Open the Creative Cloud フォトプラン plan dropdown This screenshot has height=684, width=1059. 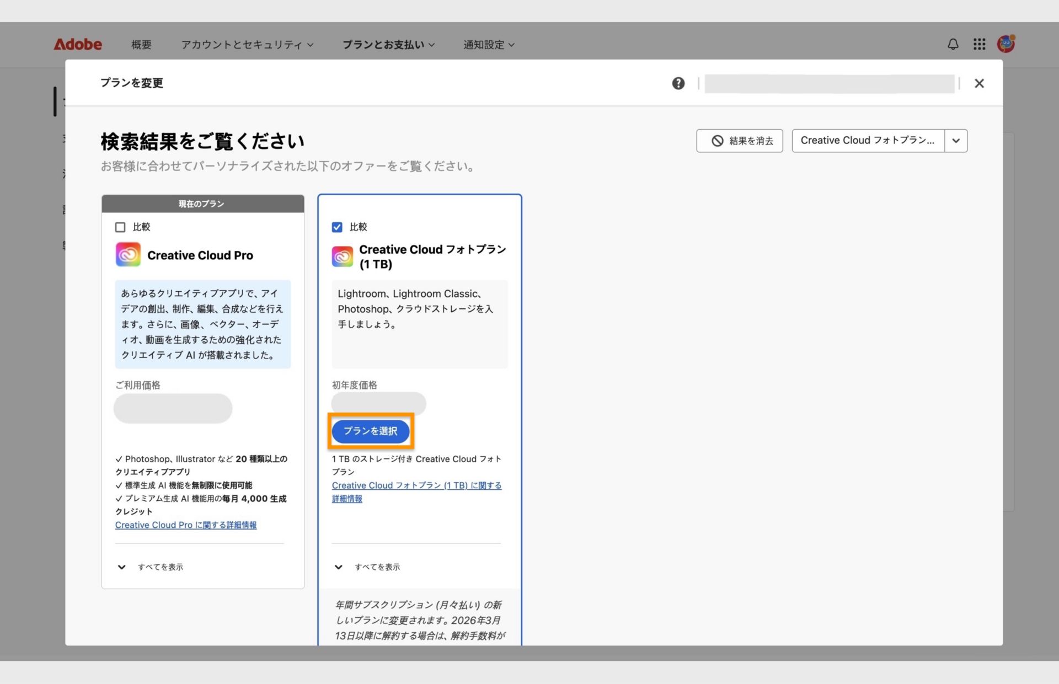point(956,141)
